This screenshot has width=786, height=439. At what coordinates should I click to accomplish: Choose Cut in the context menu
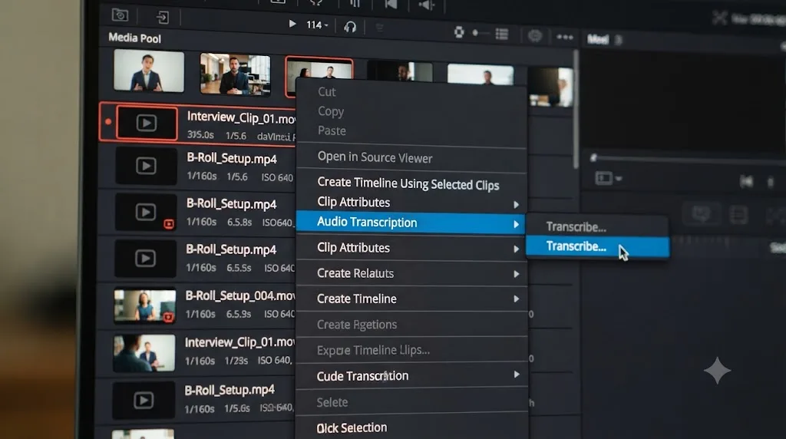[x=327, y=91]
